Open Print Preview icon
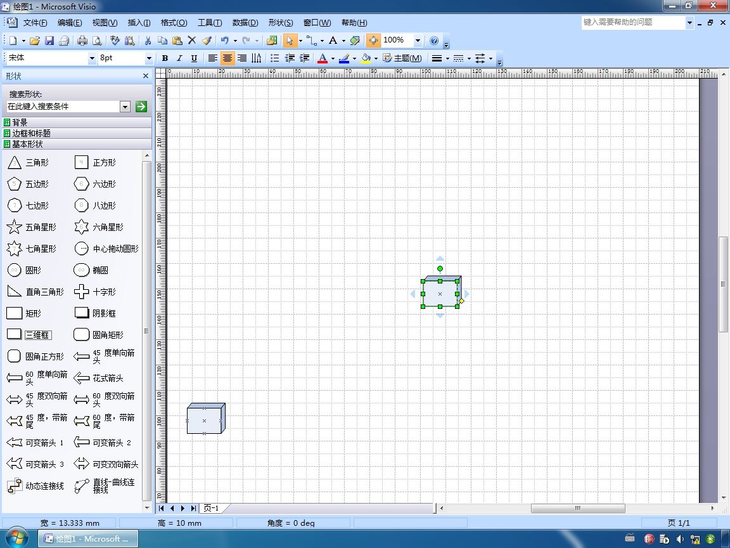This screenshot has width=730, height=548. pyautogui.click(x=97, y=41)
